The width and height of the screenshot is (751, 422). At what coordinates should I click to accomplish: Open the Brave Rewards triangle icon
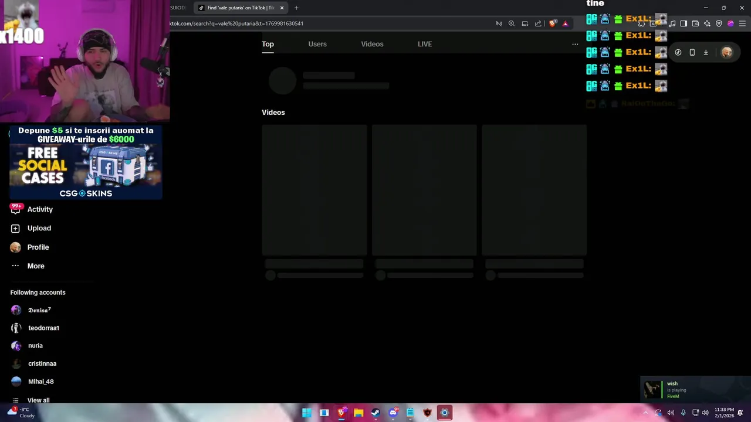[x=565, y=23]
